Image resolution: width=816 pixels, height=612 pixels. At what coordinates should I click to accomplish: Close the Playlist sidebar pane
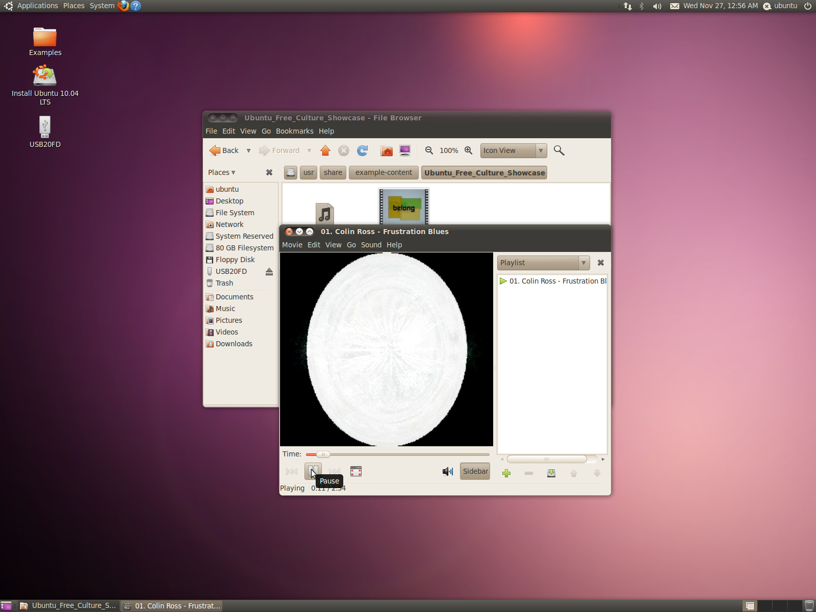(601, 263)
